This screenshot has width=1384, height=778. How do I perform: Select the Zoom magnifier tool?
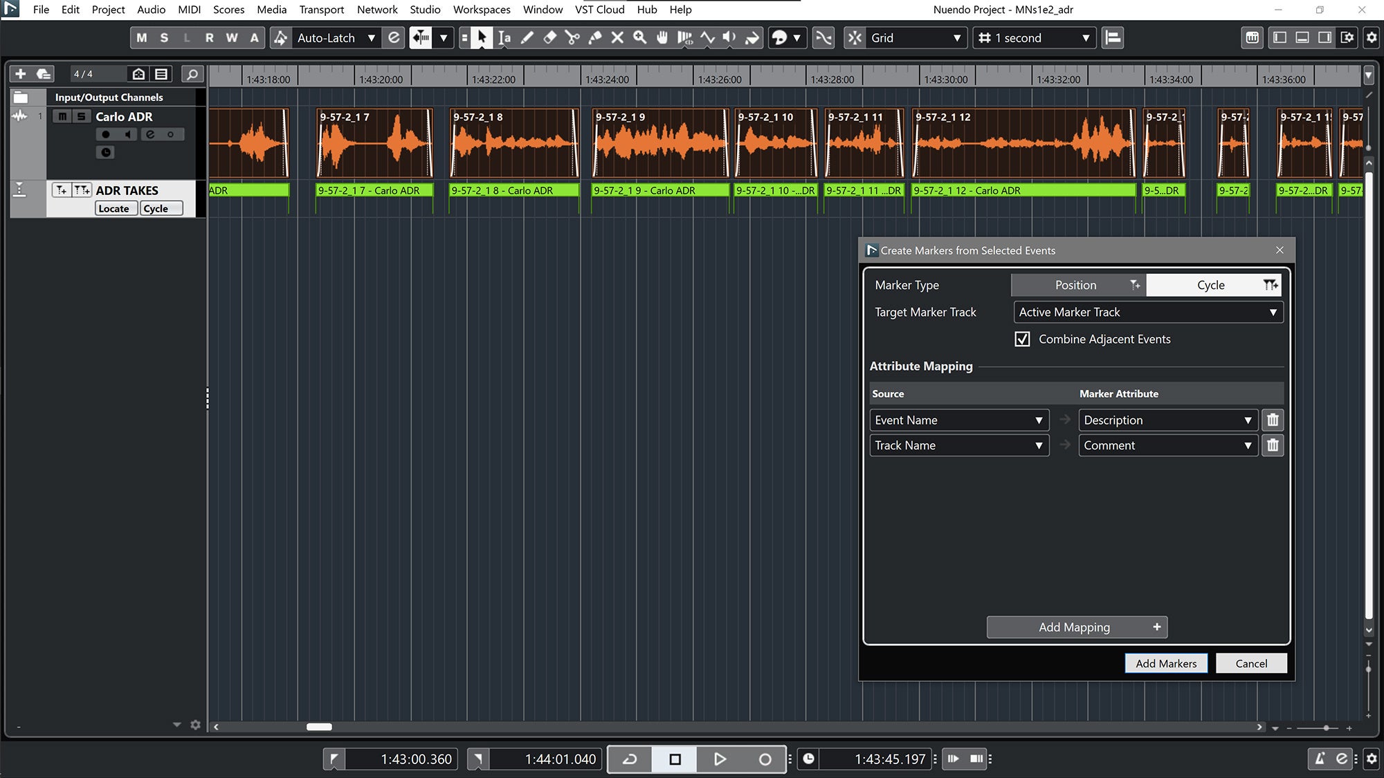coord(640,38)
